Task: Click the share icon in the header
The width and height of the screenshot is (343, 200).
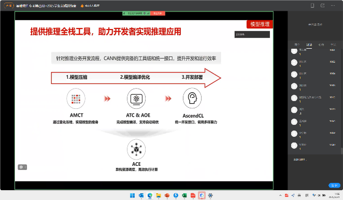Action: (322, 6)
